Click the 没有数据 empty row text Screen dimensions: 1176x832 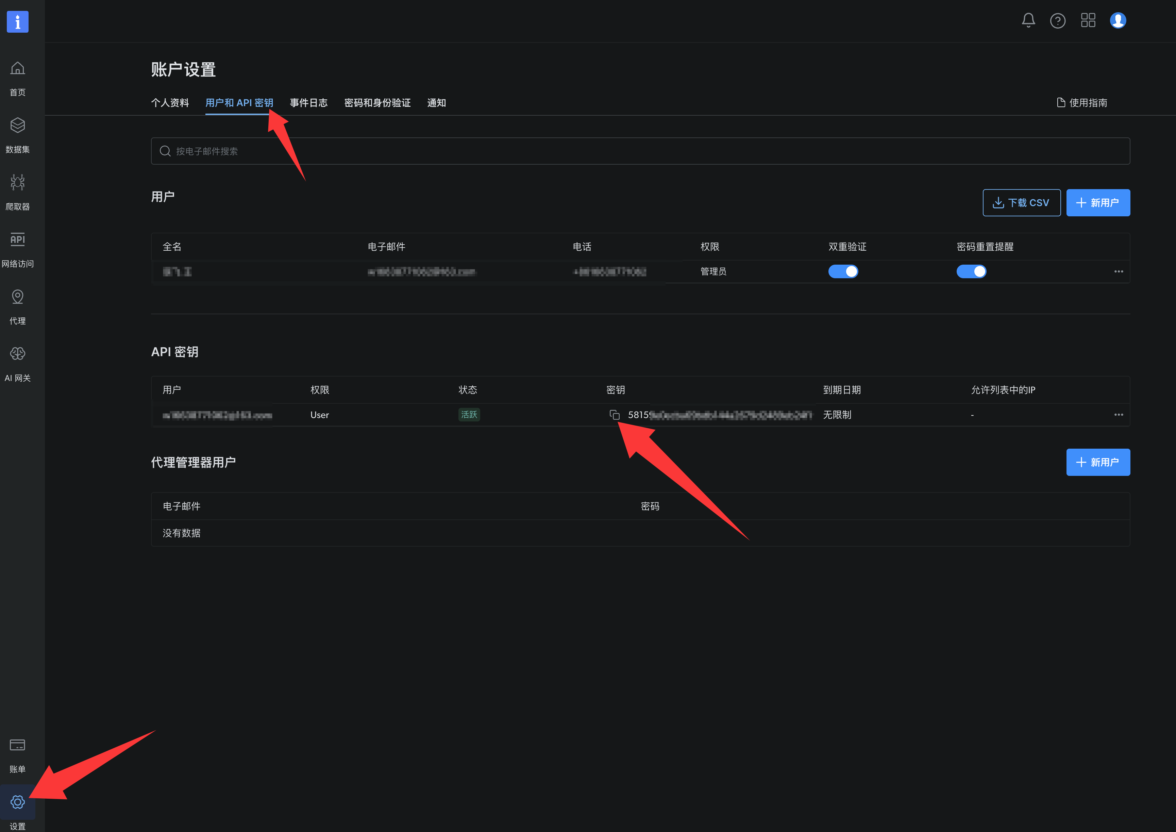pyautogui.click(x=181, y=533)
